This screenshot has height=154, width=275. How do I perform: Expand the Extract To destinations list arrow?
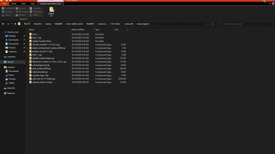pyautogui.click(x=44, y=15)
